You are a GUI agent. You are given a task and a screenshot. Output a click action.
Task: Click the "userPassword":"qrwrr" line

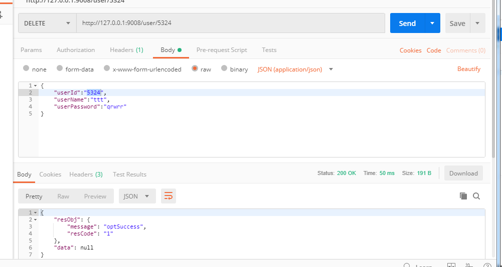(90, 106)
